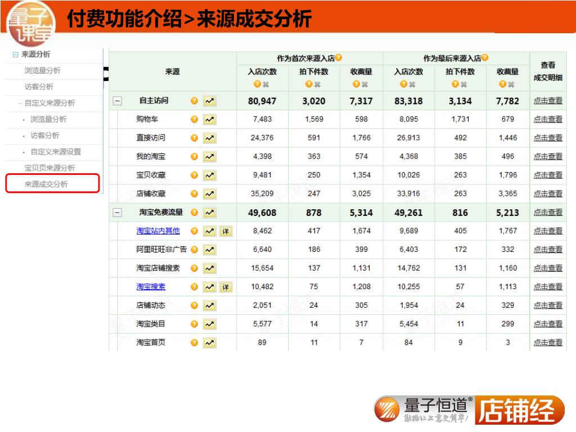Open trend chart for 淘宝站内其他 row

(209, 231)
